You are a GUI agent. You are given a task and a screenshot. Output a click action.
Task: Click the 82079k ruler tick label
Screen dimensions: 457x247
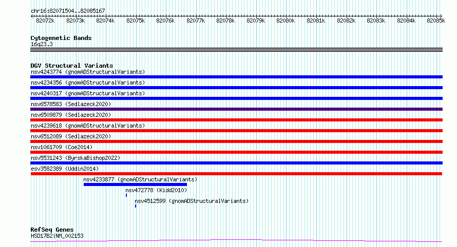(x=256, y=20)
